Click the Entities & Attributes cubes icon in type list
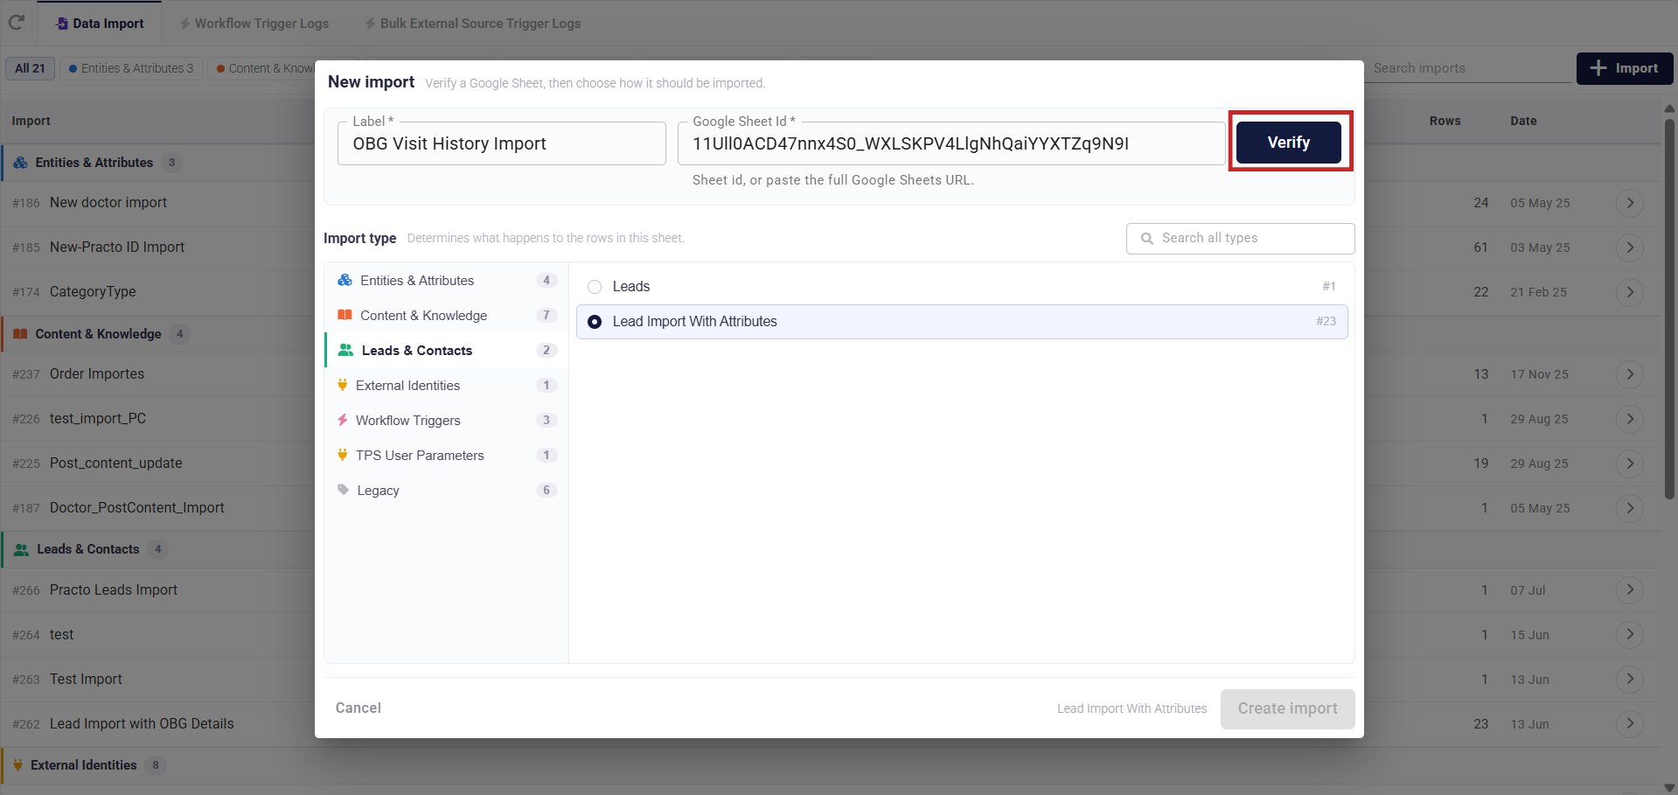The image size is (1678, 795). click(x=345, y=280)
